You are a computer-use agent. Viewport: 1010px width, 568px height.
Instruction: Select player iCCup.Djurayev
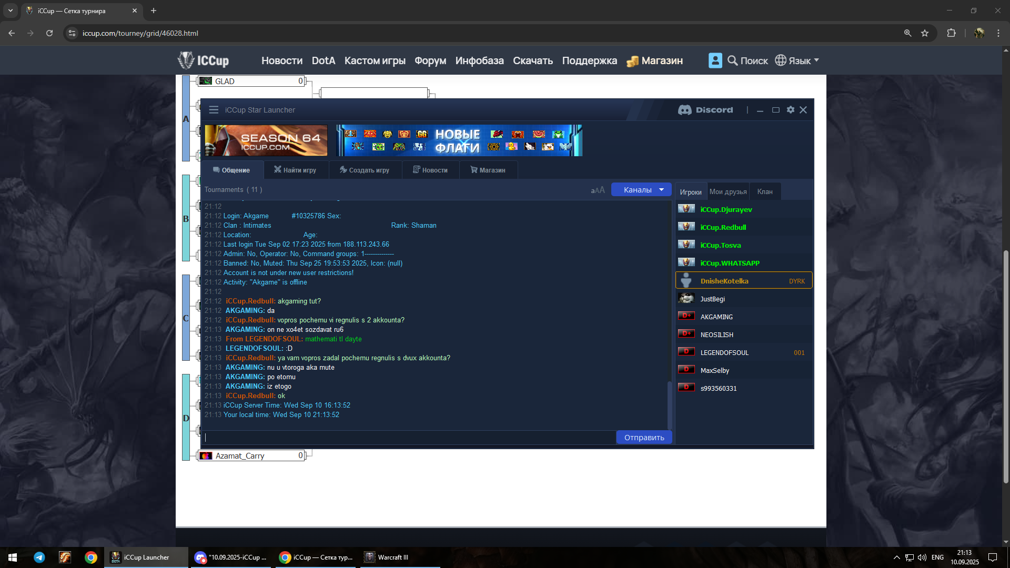[744, 209]
